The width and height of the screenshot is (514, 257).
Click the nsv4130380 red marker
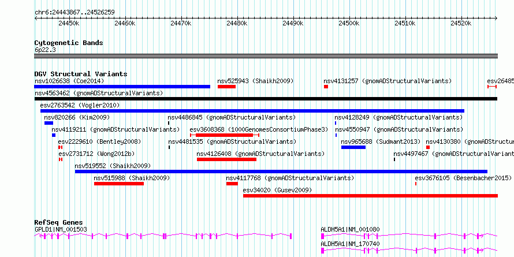428,147
